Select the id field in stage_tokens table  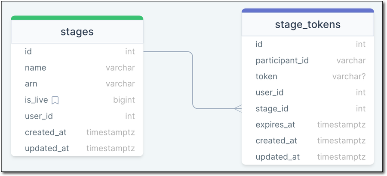coord(308,44)
